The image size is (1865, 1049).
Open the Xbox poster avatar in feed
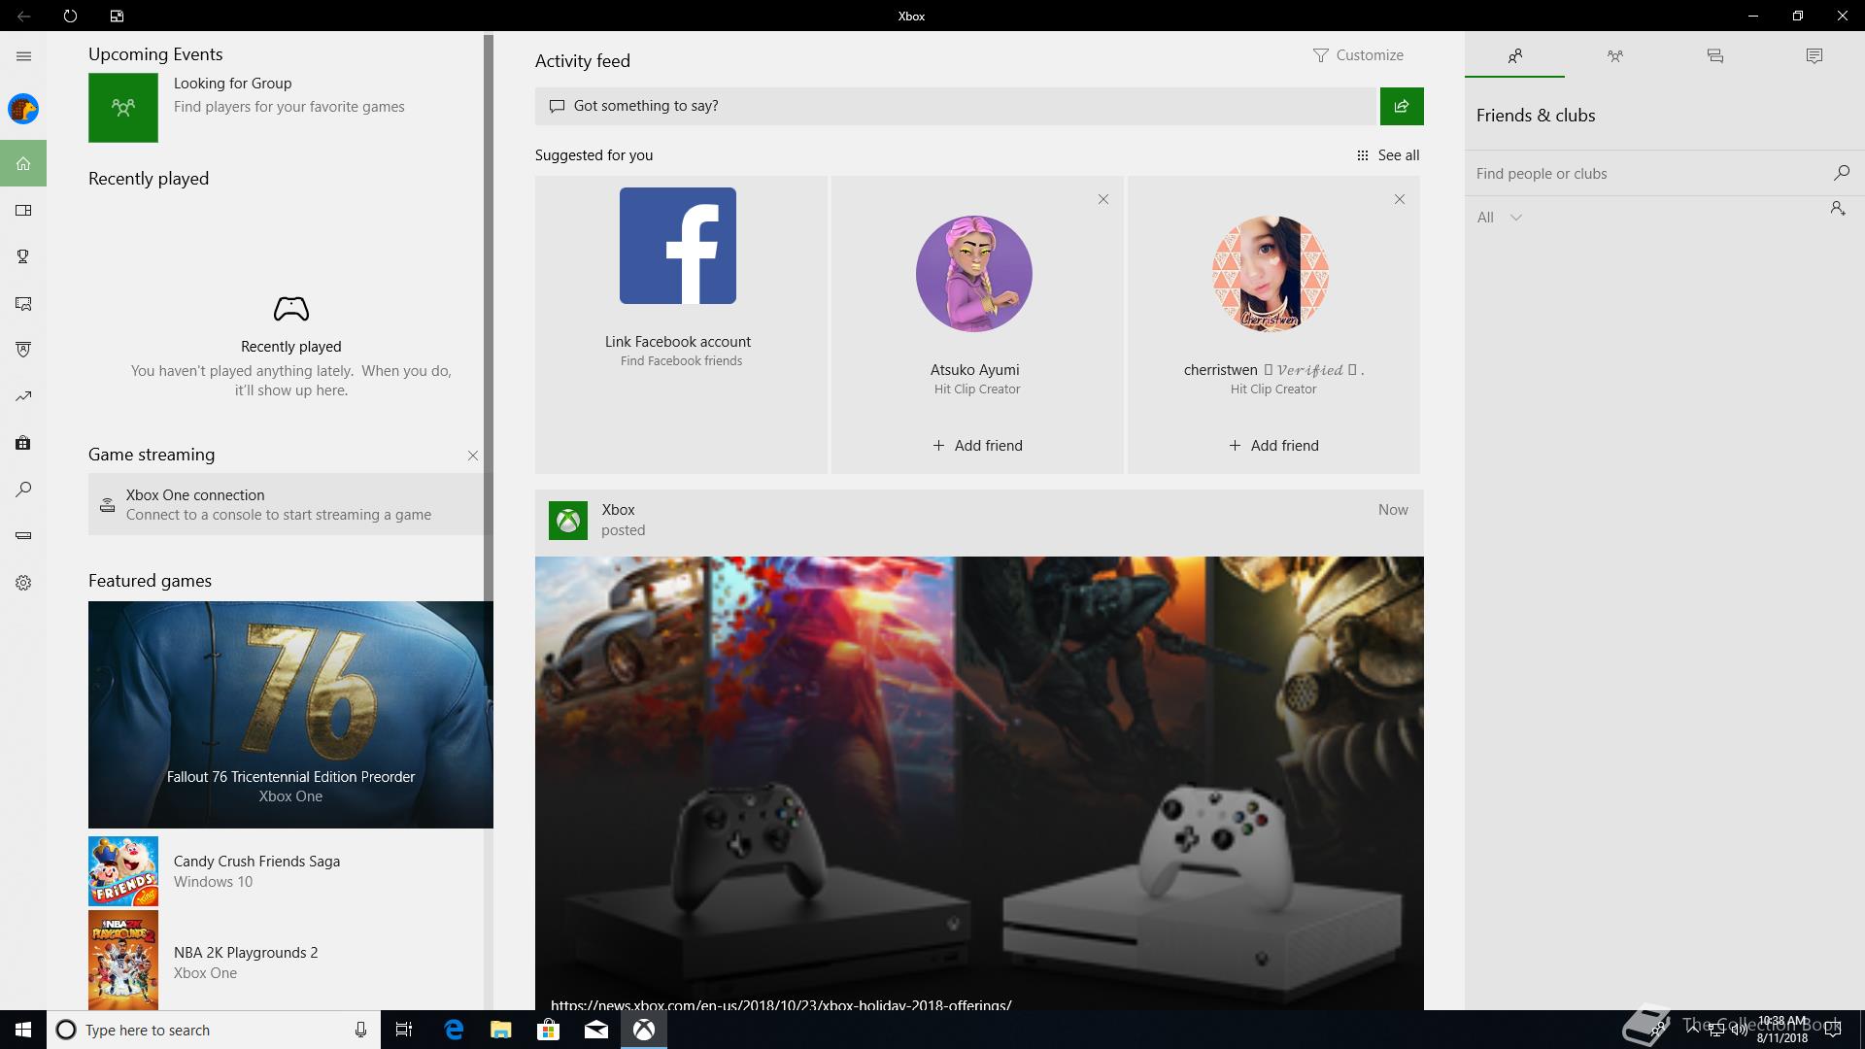pyautogui.click(x=568, y=521)
